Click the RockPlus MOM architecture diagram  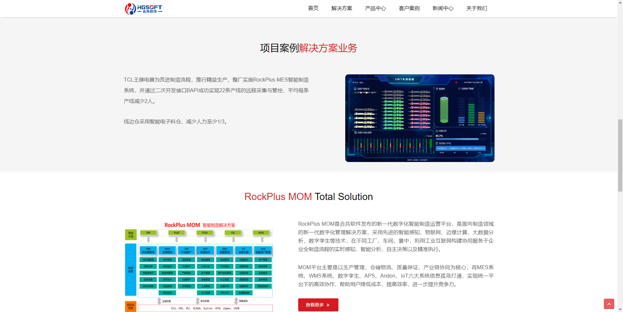(x=199, y=267)
